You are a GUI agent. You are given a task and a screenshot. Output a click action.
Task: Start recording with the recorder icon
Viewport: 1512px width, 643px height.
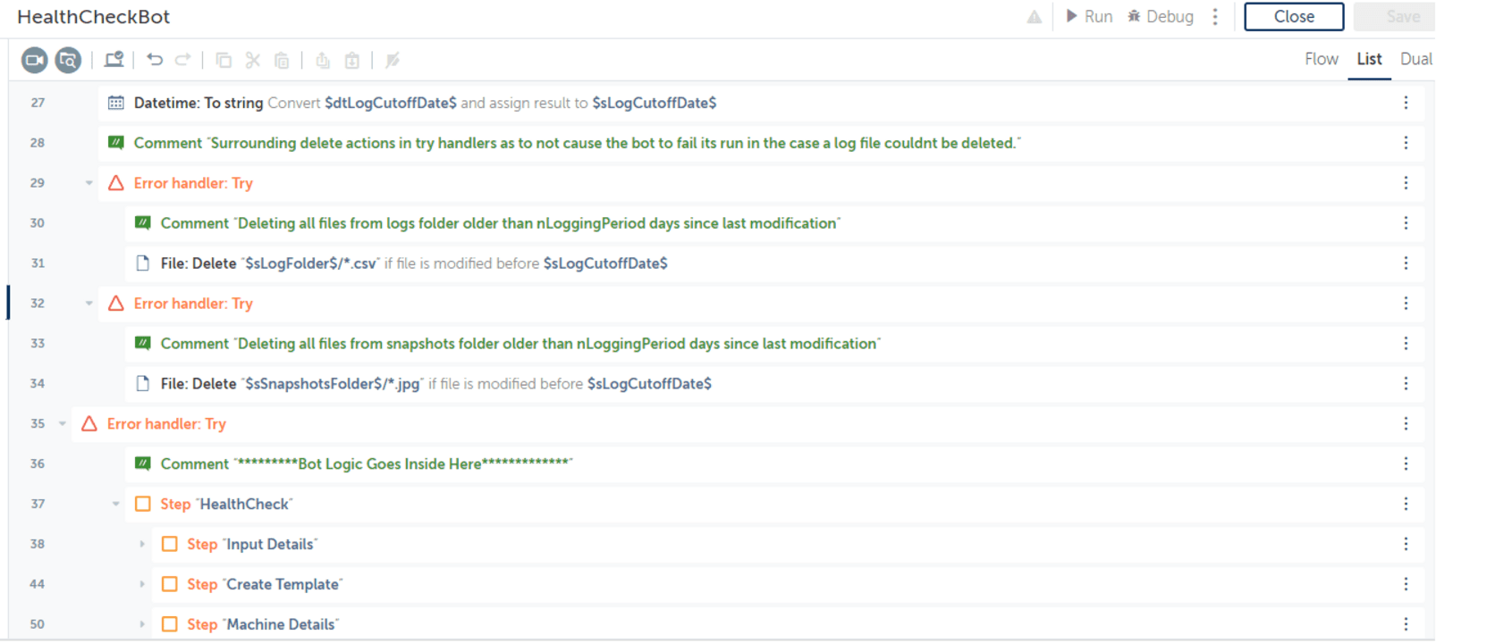pyautogui.click(x=34, y=60)
